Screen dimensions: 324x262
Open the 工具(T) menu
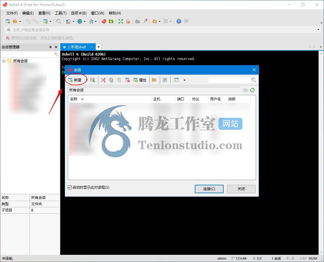[x=61, y=13]
